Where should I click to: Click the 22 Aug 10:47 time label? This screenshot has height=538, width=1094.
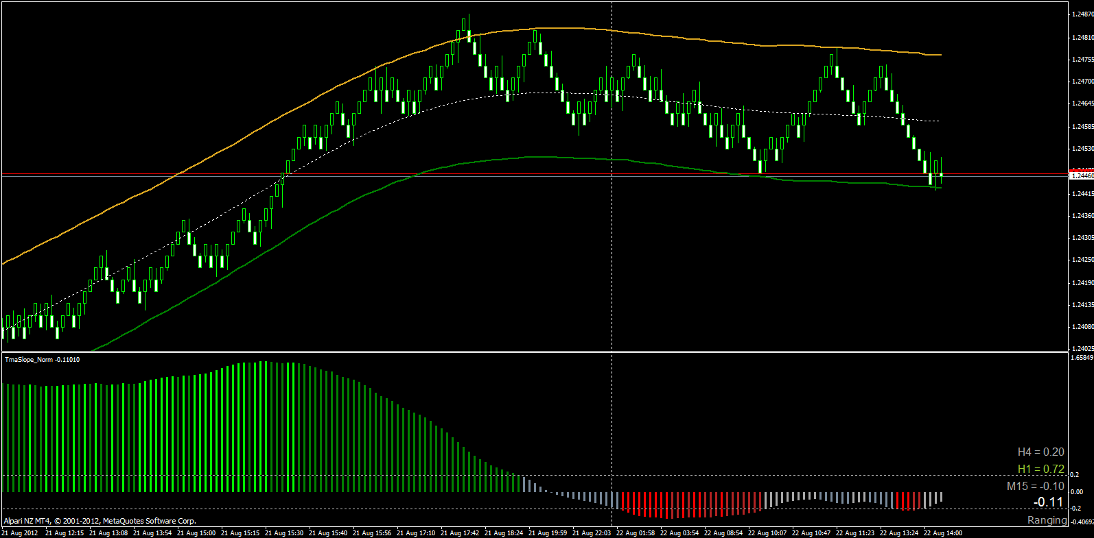pyautogui.click(x=811, y=533)
